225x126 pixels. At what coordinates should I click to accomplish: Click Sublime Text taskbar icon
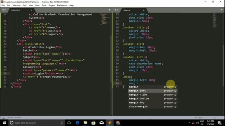(x=110, y=123)
